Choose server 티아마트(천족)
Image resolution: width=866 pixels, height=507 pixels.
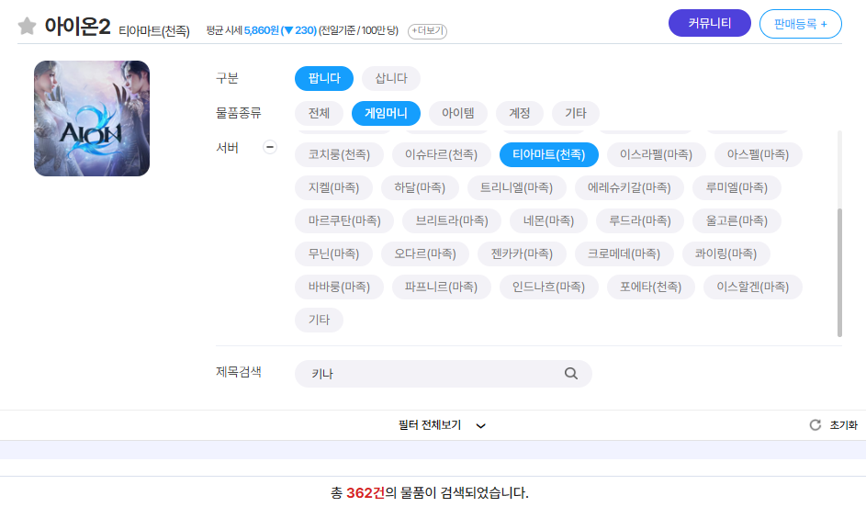tap(549, 154)
